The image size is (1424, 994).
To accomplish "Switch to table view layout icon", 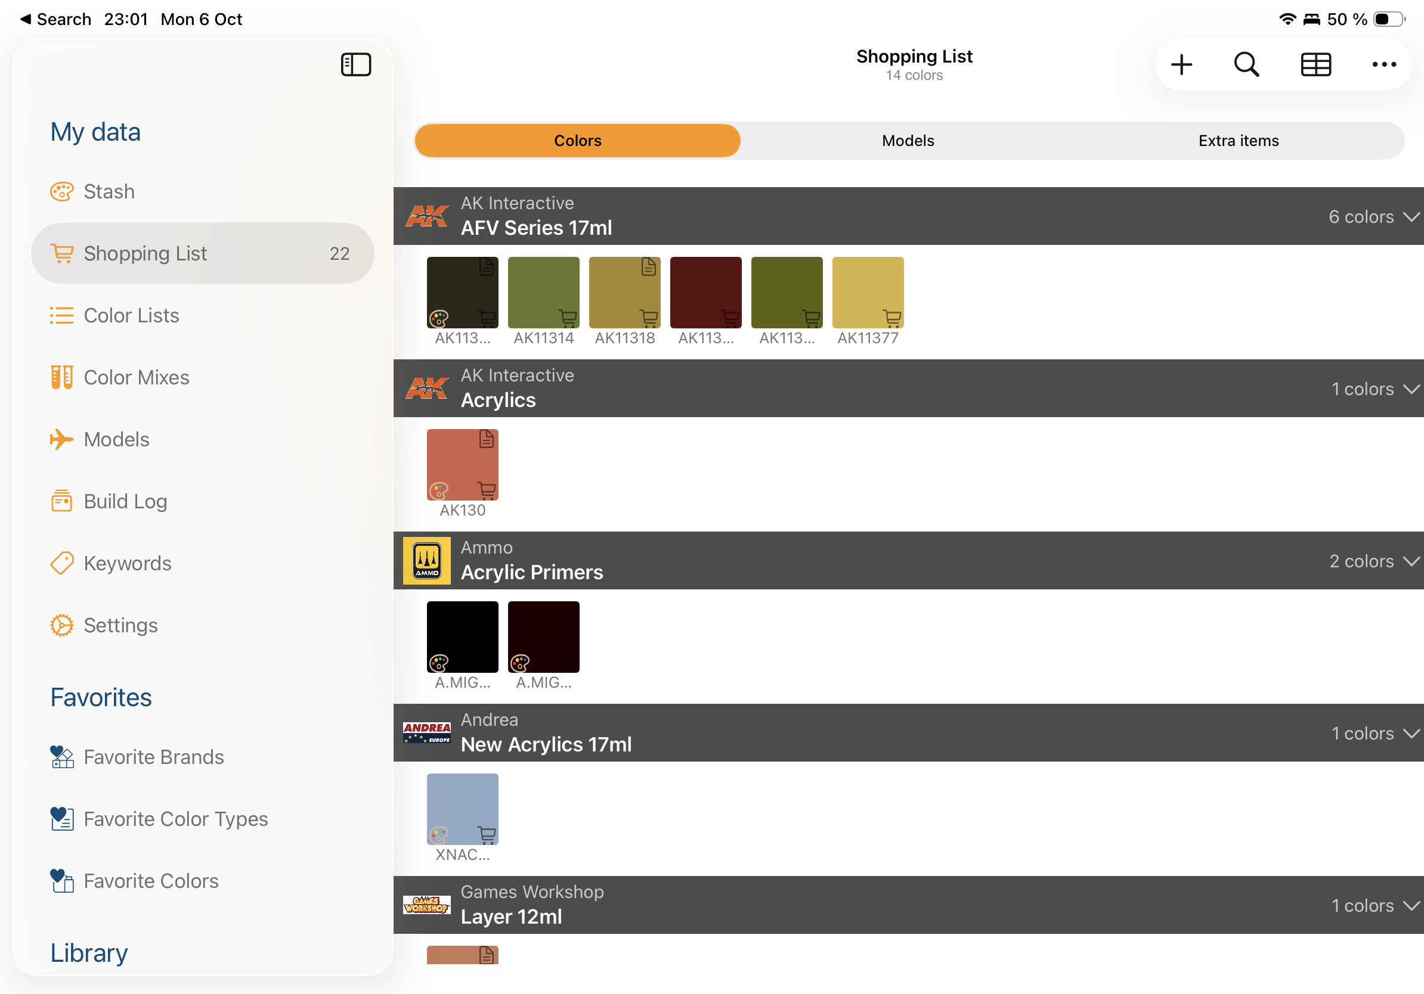I will (1315, 64).
